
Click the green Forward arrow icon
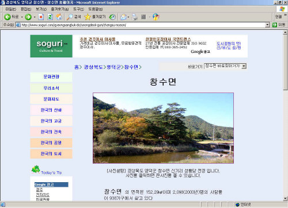pos(28,17)
